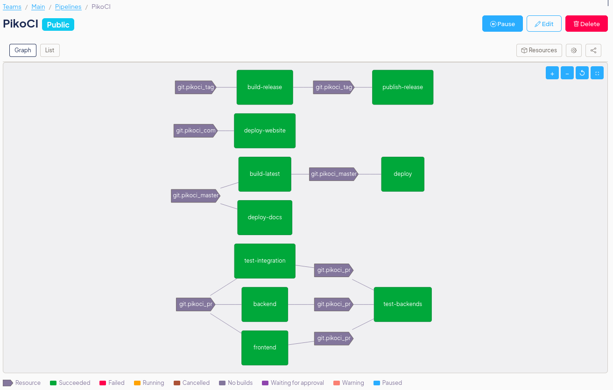Click git.pikoci_pr resource after test-integration
Viewport: 613px width, 390px height.
coord(334,270)
